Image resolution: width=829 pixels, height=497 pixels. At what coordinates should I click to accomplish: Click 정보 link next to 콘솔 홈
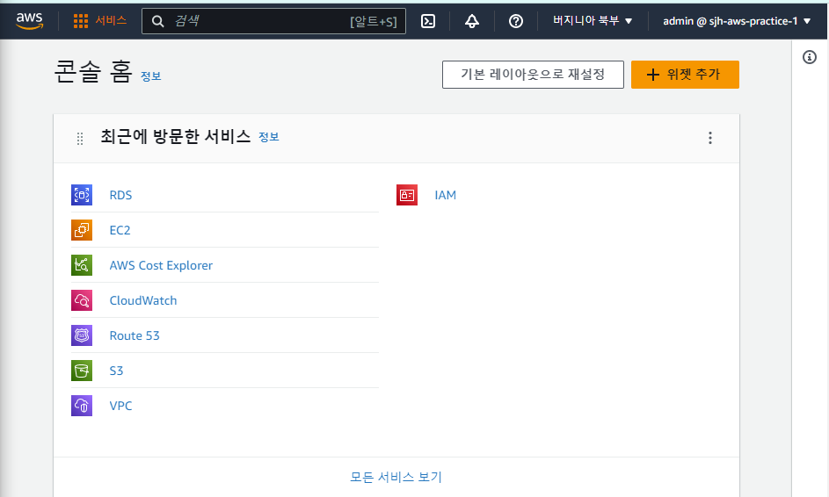pos(150,76)
